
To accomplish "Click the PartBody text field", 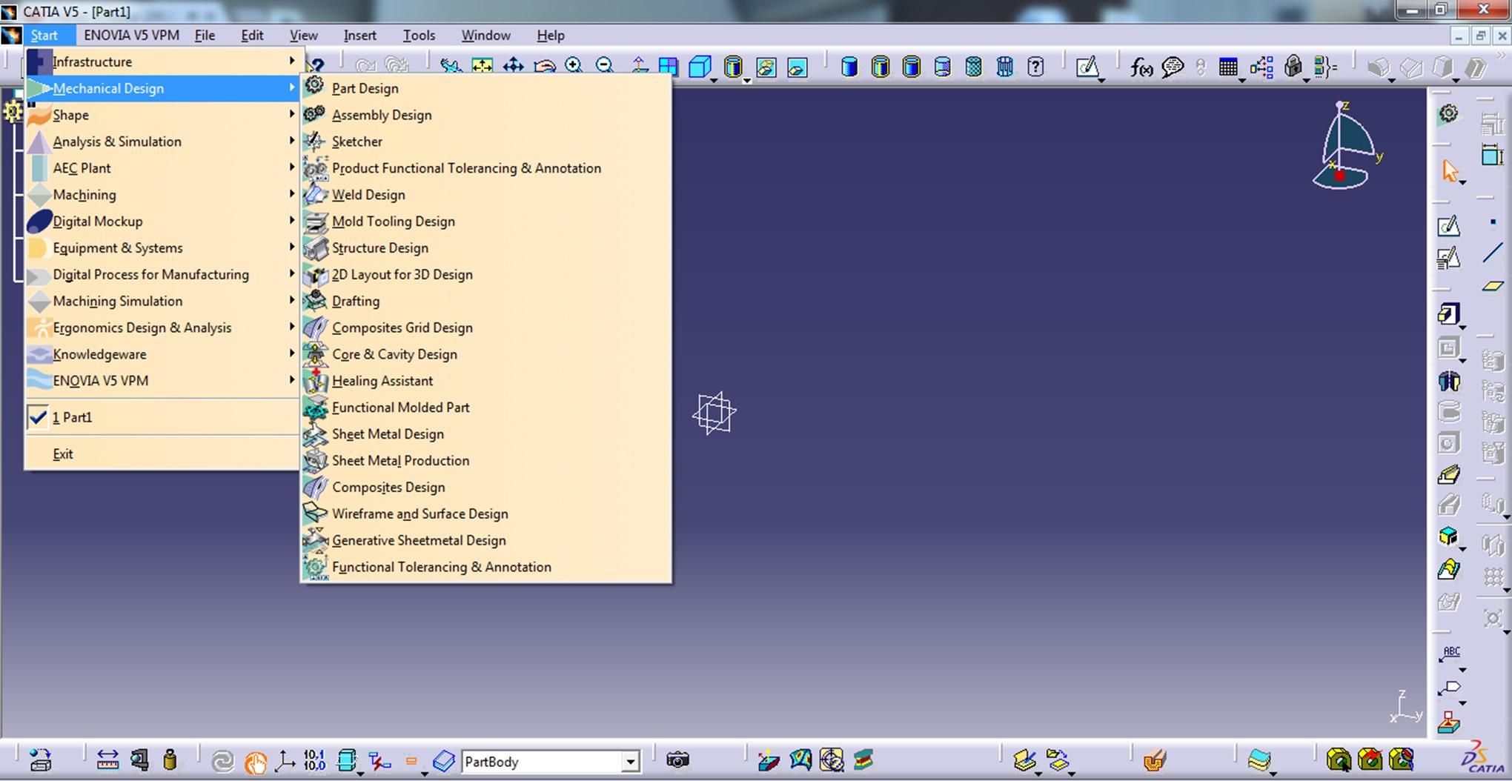I will tap(543, 761).
